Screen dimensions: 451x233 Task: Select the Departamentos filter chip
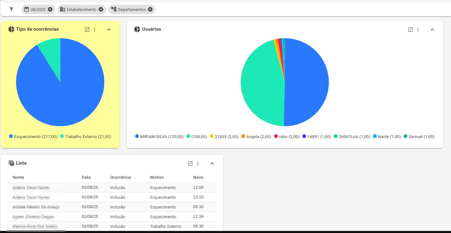132,9
